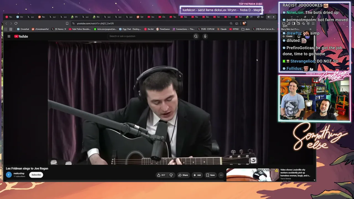Open the hamburger menu in overlay browser
This screenshot has height=199, width=354.
pyautogui.click(x=313, y=23)
